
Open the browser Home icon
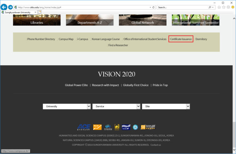point(219,7)
